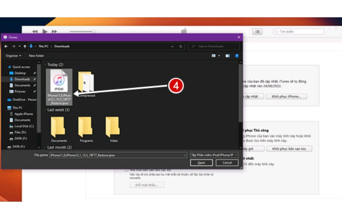Viewport: 342px width, 224px height.
Task: Select Local Disk (C:)
Action: coord(21,126)
